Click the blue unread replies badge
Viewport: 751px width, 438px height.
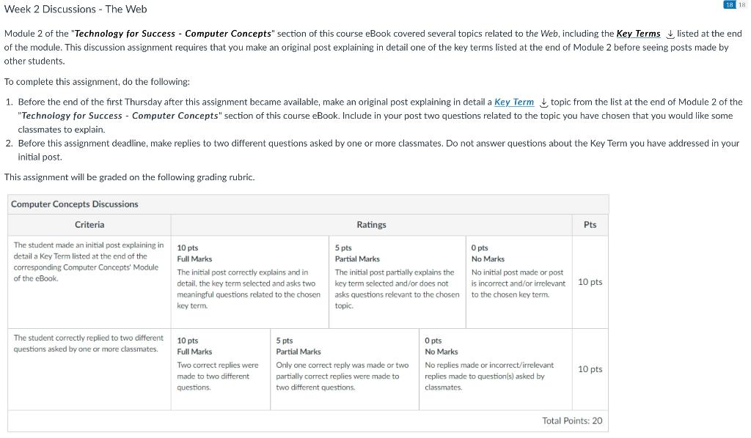click(729, 5)
